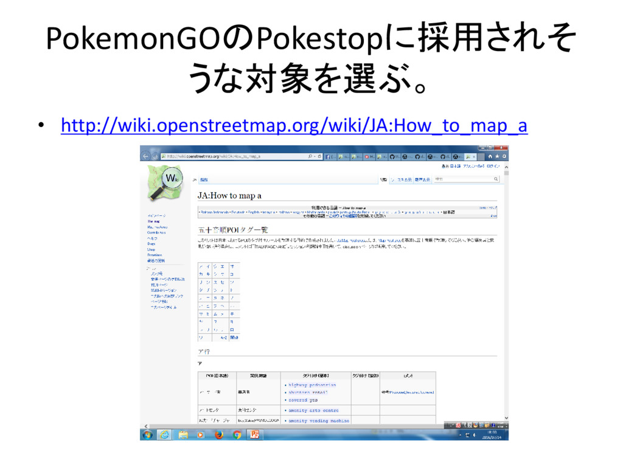Jump to モ in the kana index table
623x467 pixels.
click(x=232, y=314)
